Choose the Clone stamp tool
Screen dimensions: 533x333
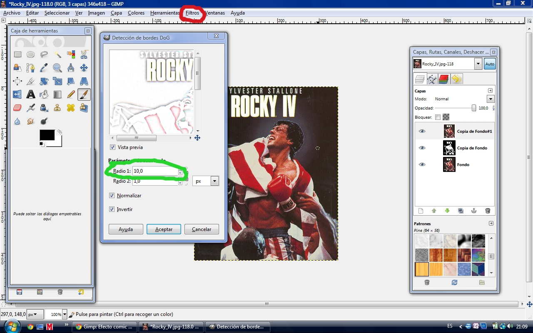(x=57, y=107)
